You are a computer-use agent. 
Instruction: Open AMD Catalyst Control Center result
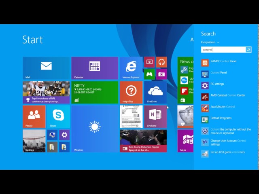tap(226, 97)
